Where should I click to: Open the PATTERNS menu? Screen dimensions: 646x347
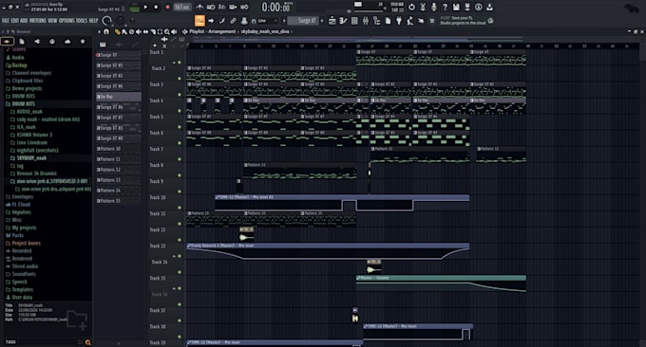pyautogui.click(x=38, y=21)
